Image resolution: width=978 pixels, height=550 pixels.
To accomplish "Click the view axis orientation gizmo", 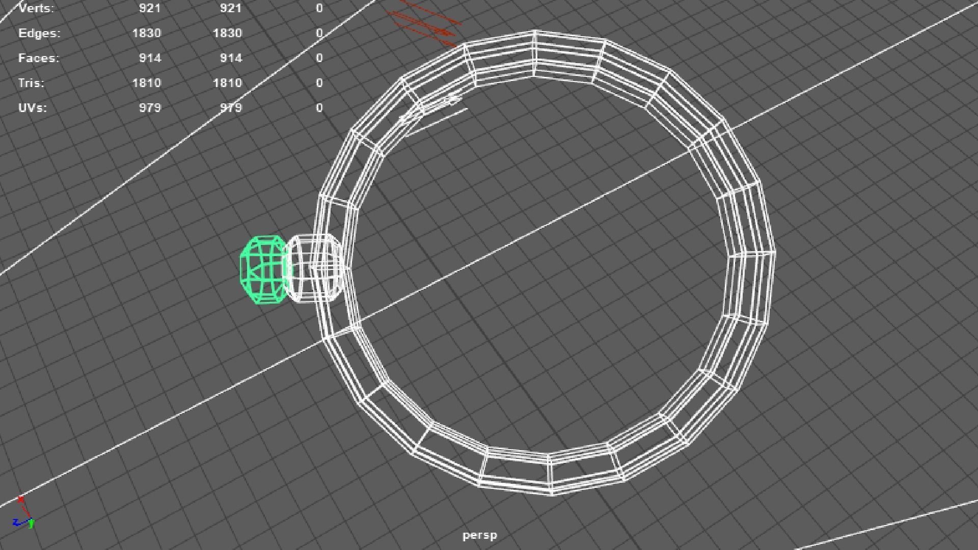I will coord(23,513).
